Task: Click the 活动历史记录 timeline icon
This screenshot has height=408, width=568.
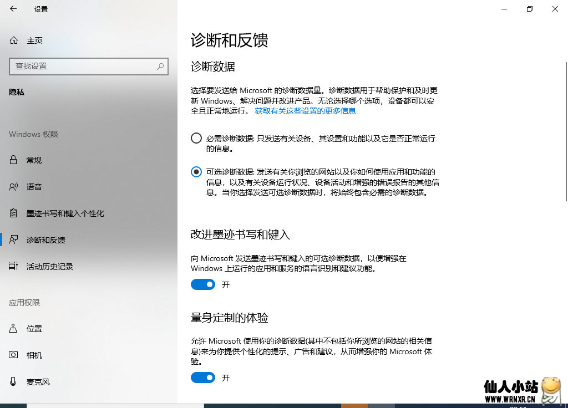Action: pyautogui.click(x=13, y=266)
